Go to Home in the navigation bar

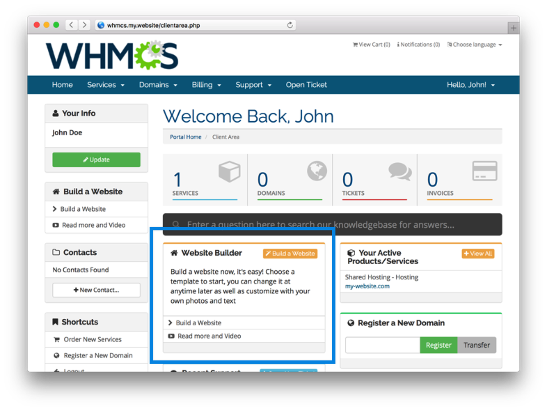click(62, 85)
